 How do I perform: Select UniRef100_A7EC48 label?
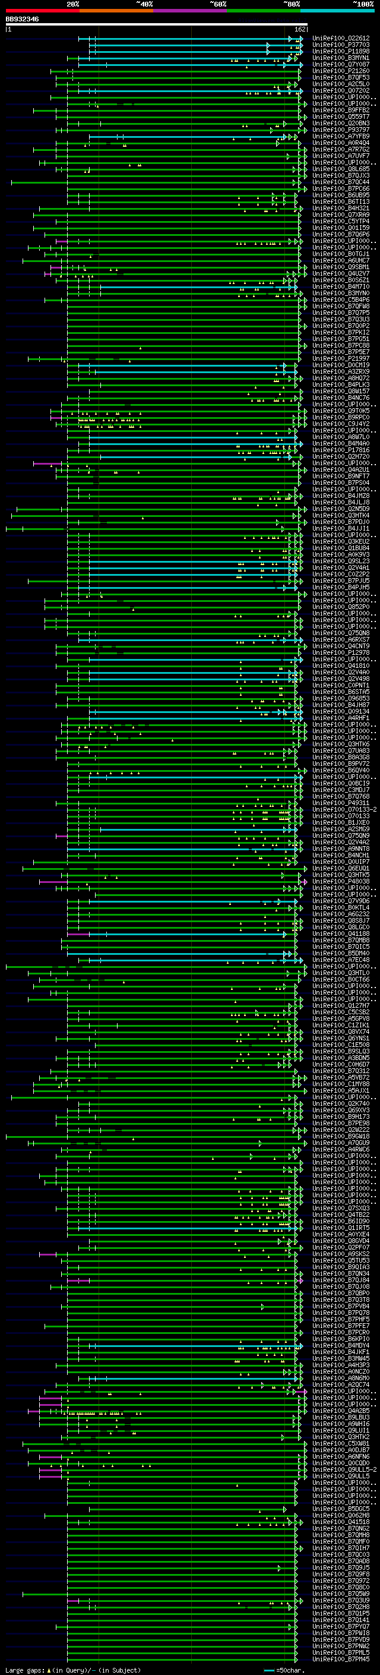coord(341,960)
